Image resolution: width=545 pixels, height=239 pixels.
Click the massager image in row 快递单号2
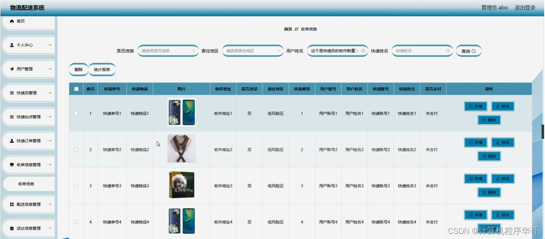point(182,149)
